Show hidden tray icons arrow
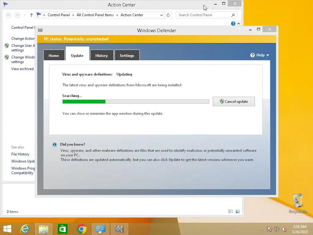Image resolution: width=313 pixels, height=235 pixels. point(262,229)
